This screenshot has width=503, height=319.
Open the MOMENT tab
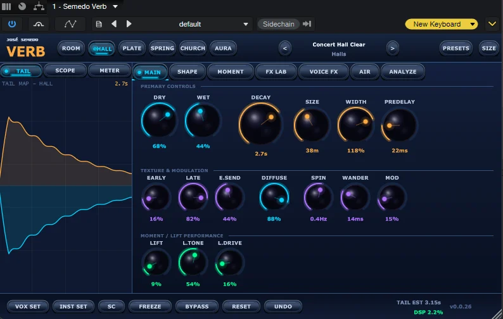tap(231, 72)
